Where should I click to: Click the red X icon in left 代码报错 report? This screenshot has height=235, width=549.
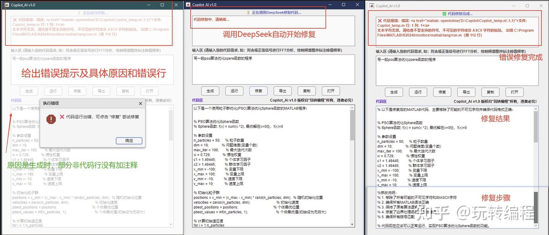pyautogui.click(x=15, y=19)
